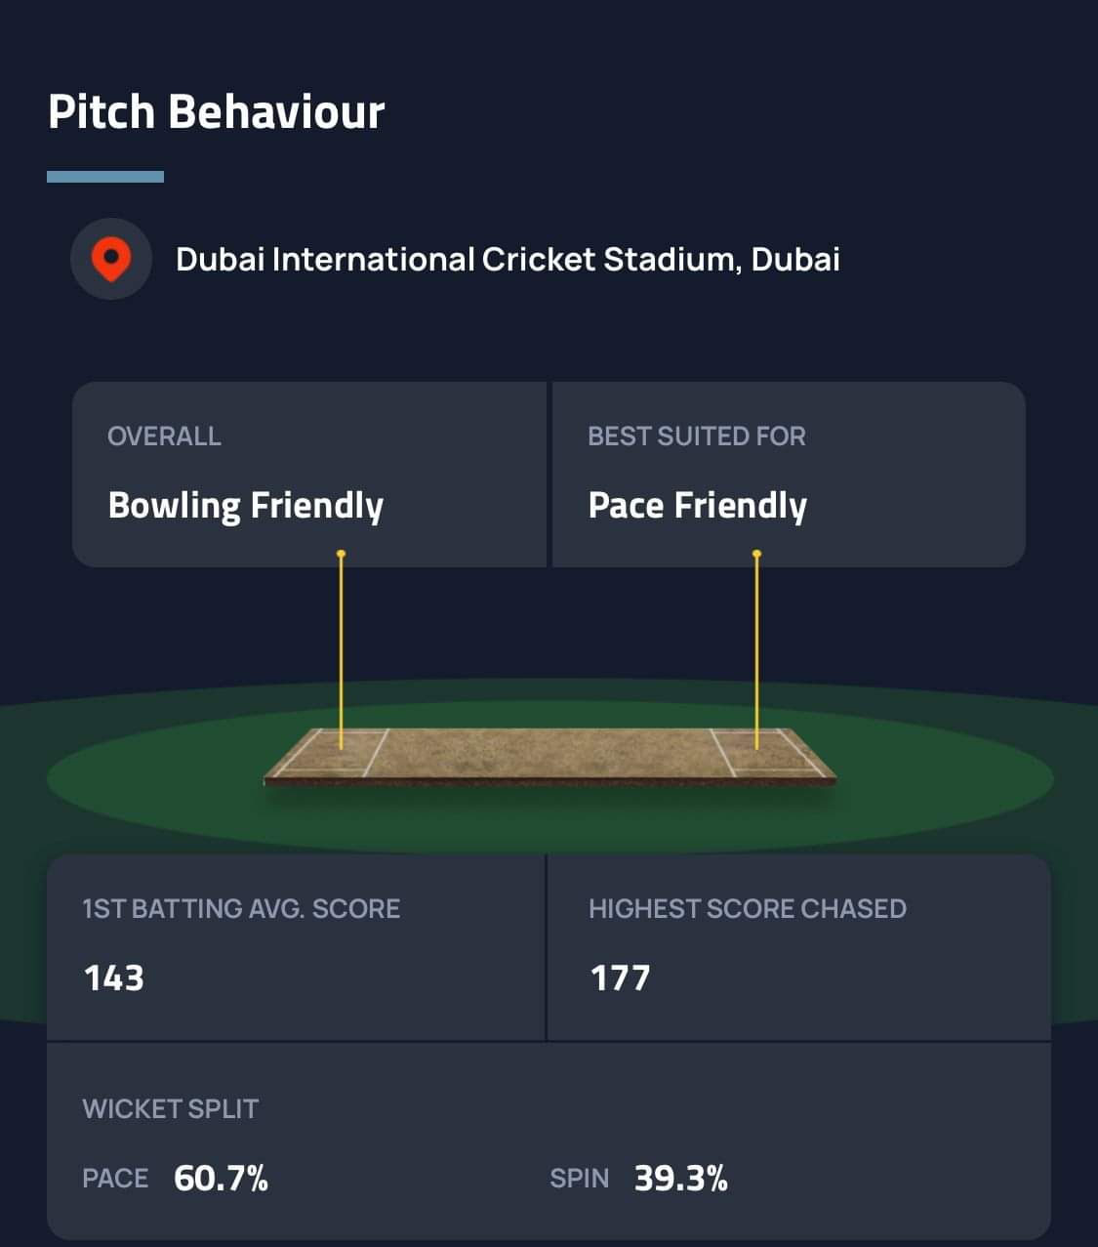1098x1247 pixels.
Task: Click the Pitch Behaviour heading
Action: (x=217, y=111)
